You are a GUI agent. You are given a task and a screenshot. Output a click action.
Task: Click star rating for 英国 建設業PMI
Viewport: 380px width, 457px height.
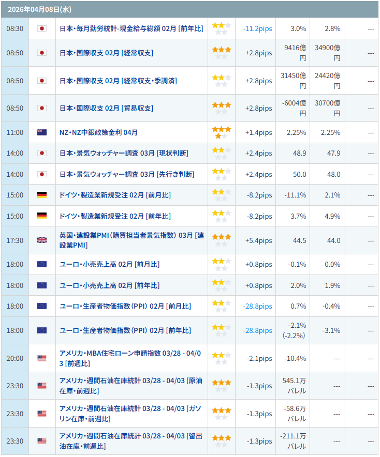[222, 240]
